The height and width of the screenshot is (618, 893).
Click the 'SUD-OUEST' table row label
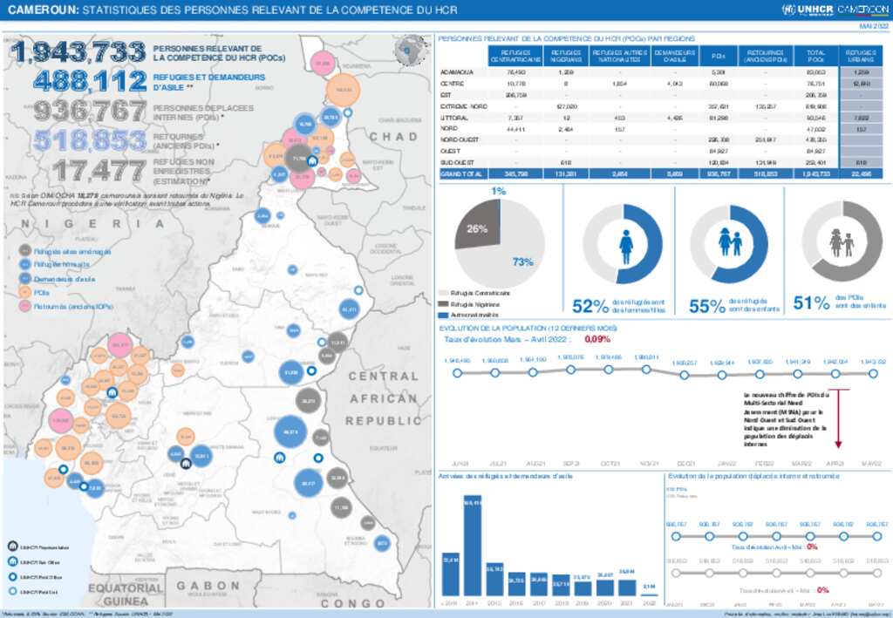pos(457,163)
